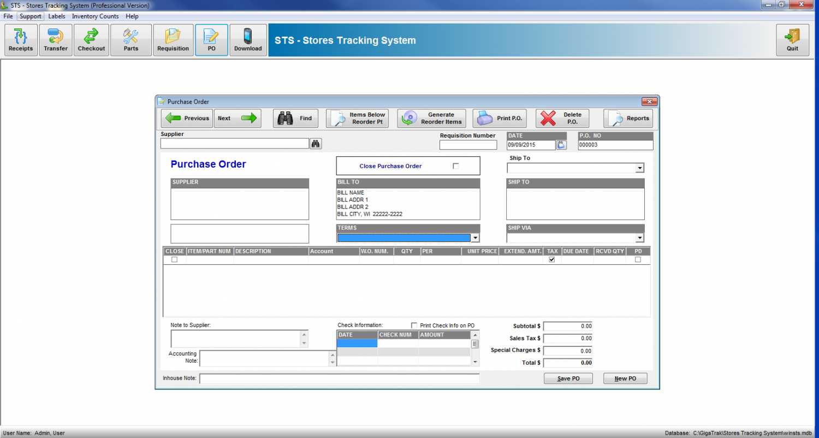
Task: Uncheck the TAX checkbox in the items grid
Action: click(x=551, y=259)
